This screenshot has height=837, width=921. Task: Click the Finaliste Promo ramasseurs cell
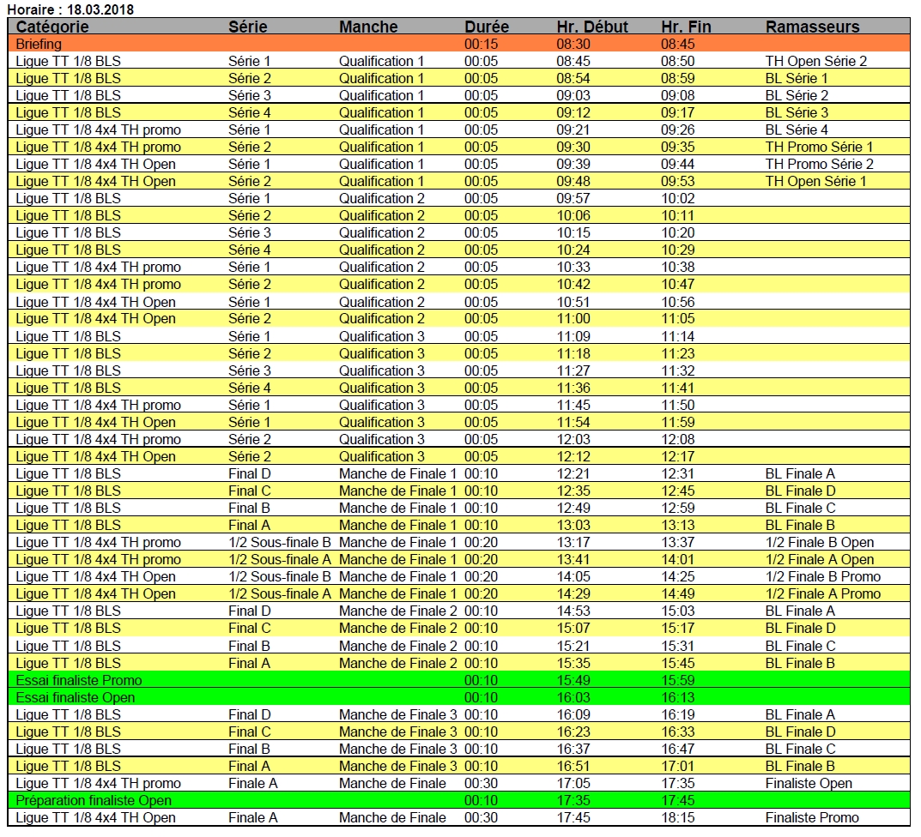[x=811, y=817]
